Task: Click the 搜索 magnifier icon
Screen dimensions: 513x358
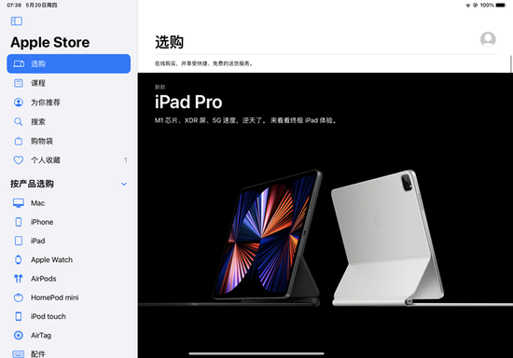Action: [x=19, y=121]
